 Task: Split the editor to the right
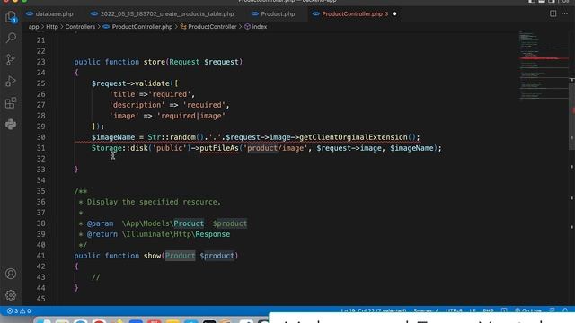[x=553, y=13]
